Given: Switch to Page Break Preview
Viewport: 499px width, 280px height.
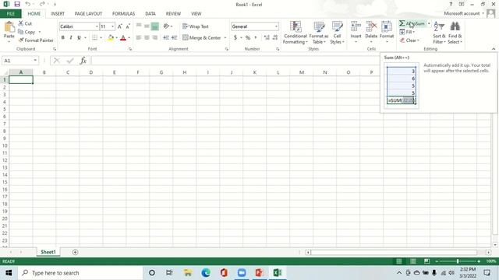Looking at the screenshot, I should (426, 261).
